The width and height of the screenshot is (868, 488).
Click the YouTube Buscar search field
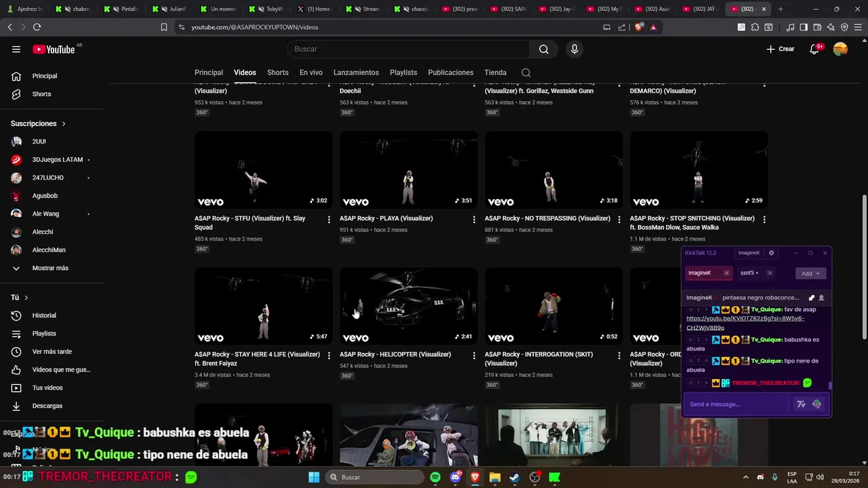408,49
